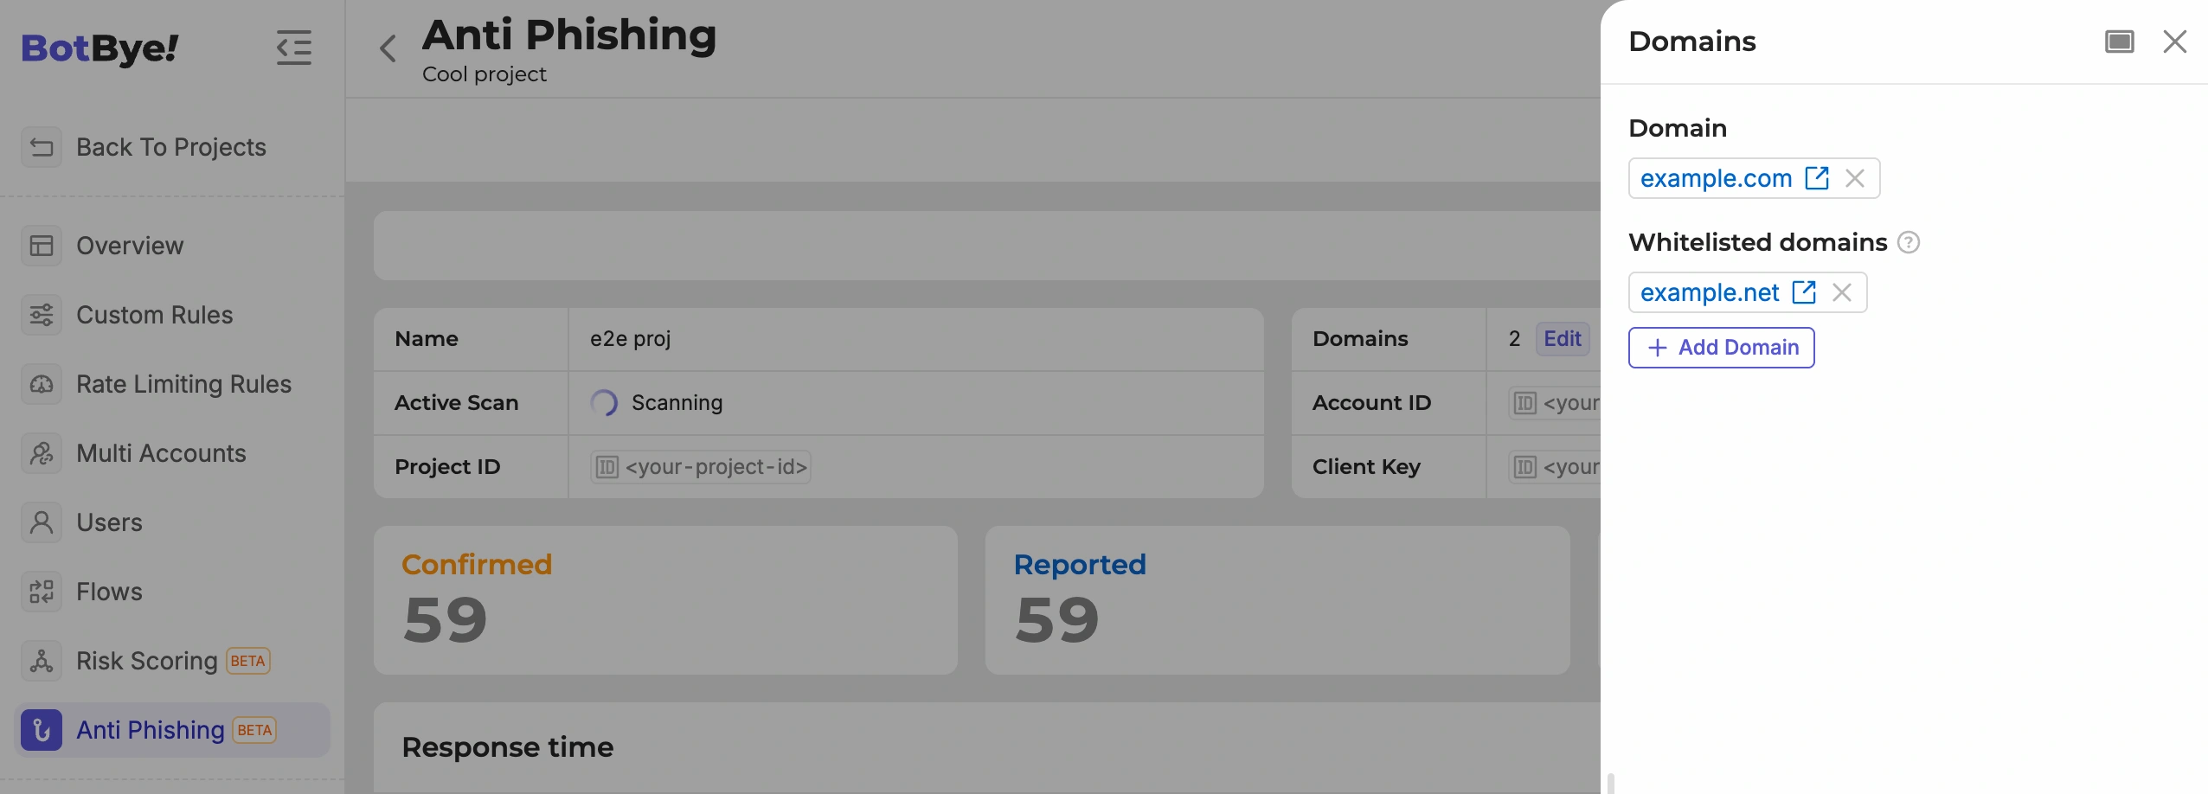The image size is (2208, 794).
Task: Close the Domains panel
Action: (x=2175, y=42)
